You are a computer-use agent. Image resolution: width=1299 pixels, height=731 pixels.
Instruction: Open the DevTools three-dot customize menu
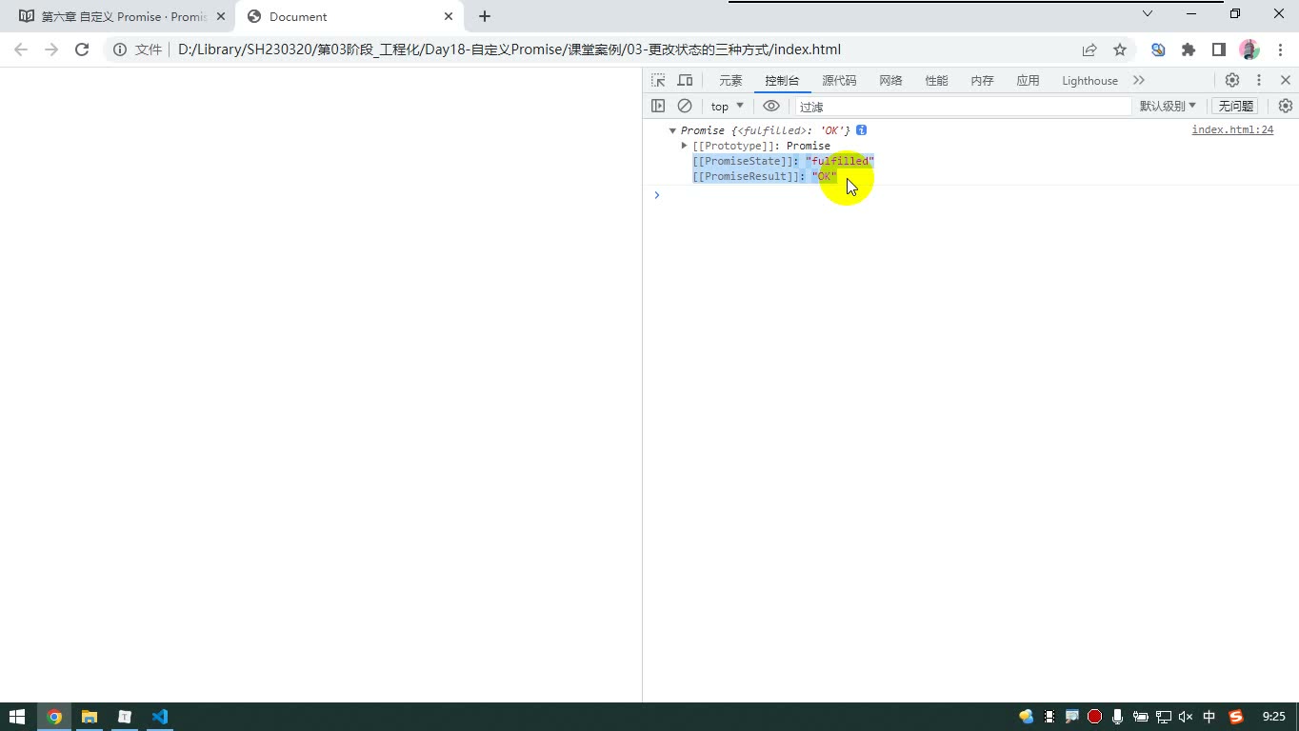[1259, 81]
